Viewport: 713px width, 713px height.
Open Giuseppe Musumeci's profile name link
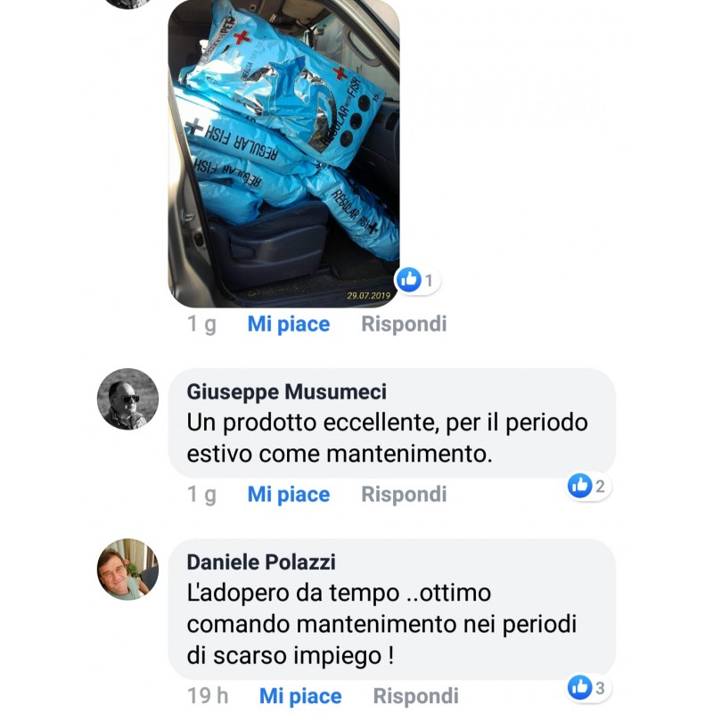coord(286,391)
